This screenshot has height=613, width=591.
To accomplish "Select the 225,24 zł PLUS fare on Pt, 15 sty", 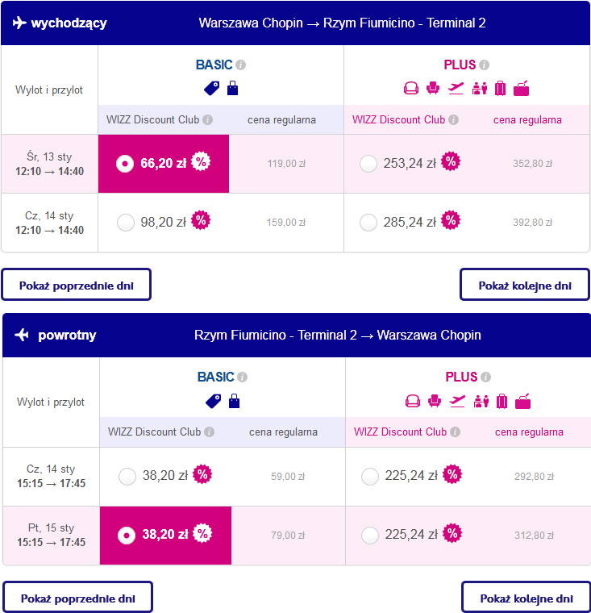I will (370, 536).
